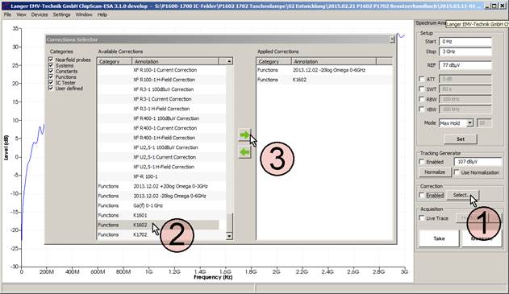Click the Set button in Setup
The height and width of the screenshot is (294, 509).
[461, 139]
